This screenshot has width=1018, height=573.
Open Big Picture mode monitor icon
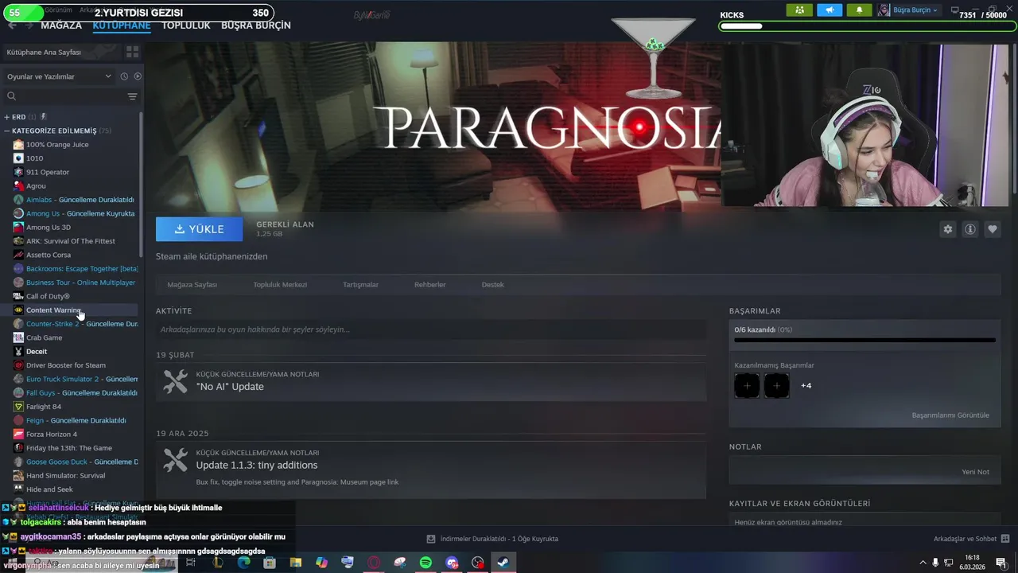tap(954, 10)
